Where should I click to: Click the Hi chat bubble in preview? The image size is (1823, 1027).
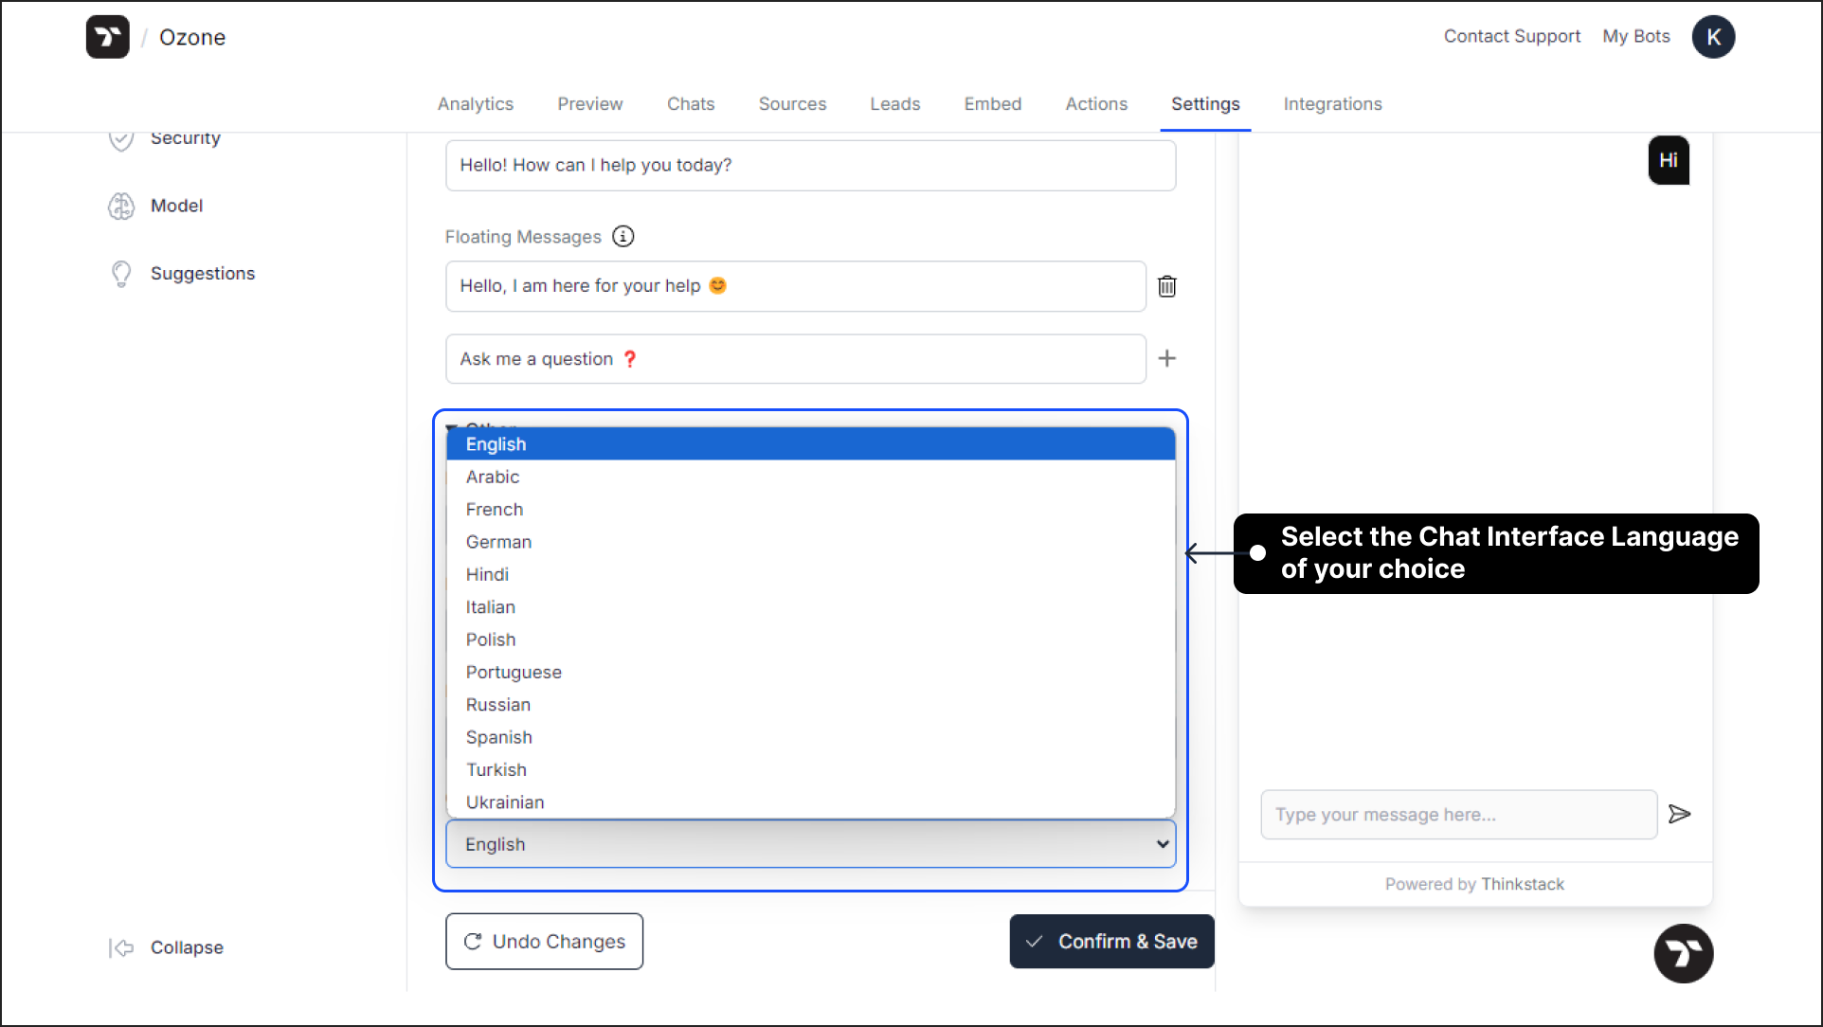click(x=1669, y=160)
